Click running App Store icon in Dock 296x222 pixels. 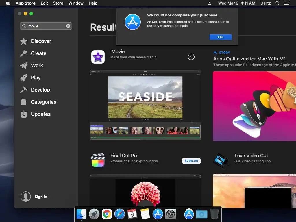coord(158,214)
